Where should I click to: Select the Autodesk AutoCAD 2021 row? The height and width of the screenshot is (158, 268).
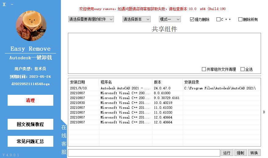click(164, 88)
